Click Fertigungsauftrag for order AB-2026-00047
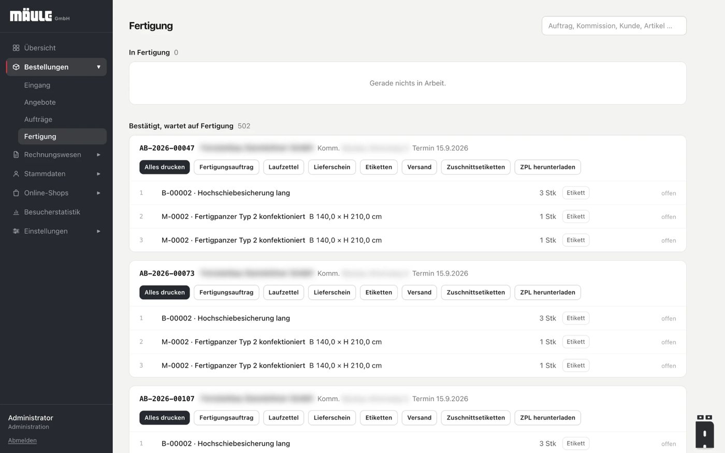The height and width of the screenshot is (453, 725). point(226,167)
